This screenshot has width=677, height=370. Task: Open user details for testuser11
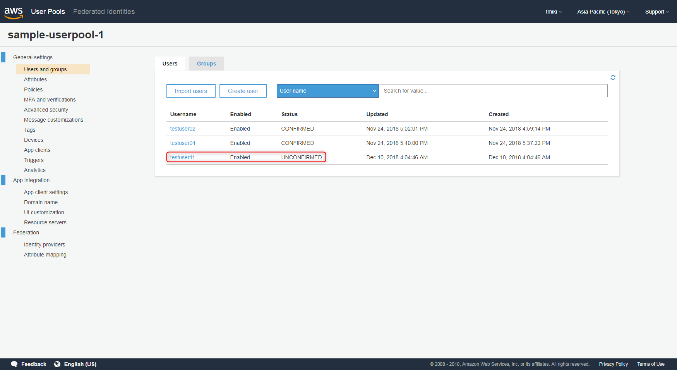[x=182, y=157]
